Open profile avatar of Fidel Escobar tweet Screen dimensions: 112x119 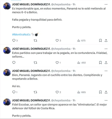pos(7,102)
